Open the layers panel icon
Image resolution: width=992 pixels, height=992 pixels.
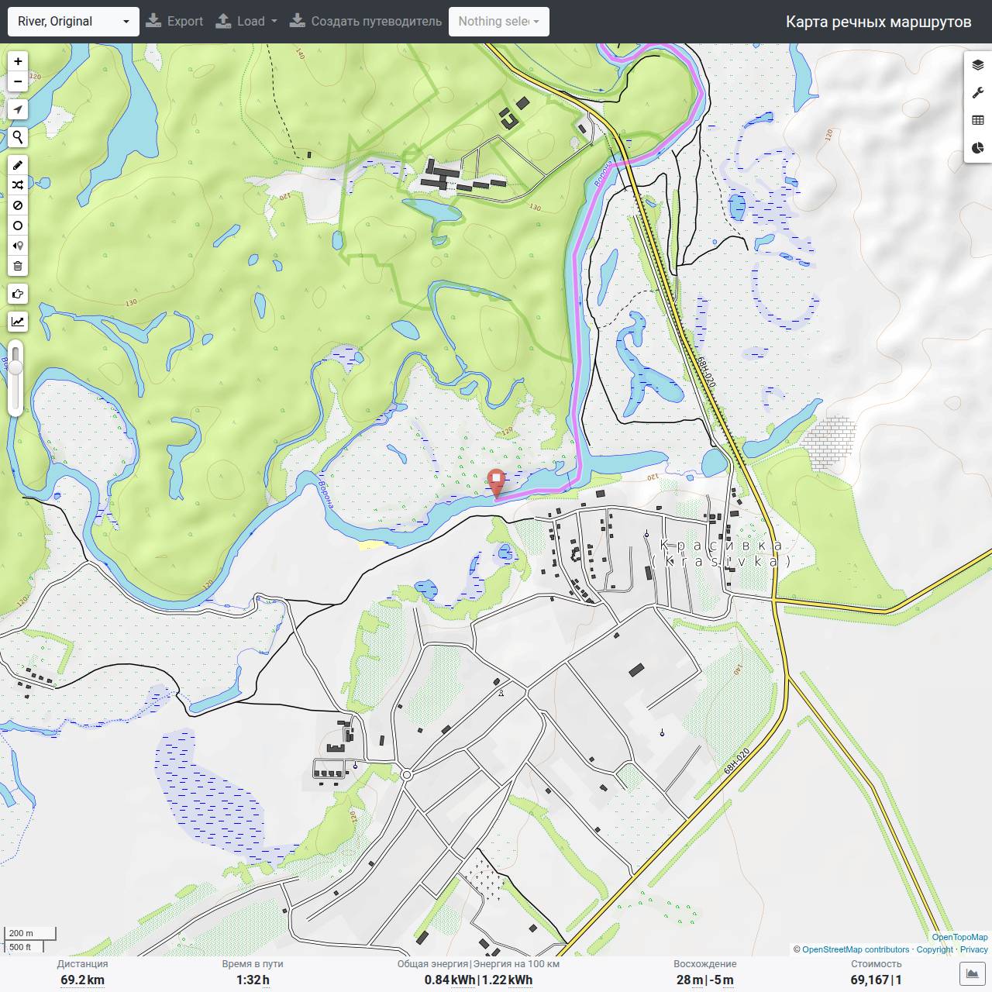point(978,65)
